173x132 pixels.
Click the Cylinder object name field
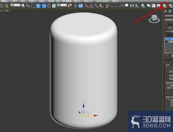click(169, 16)
